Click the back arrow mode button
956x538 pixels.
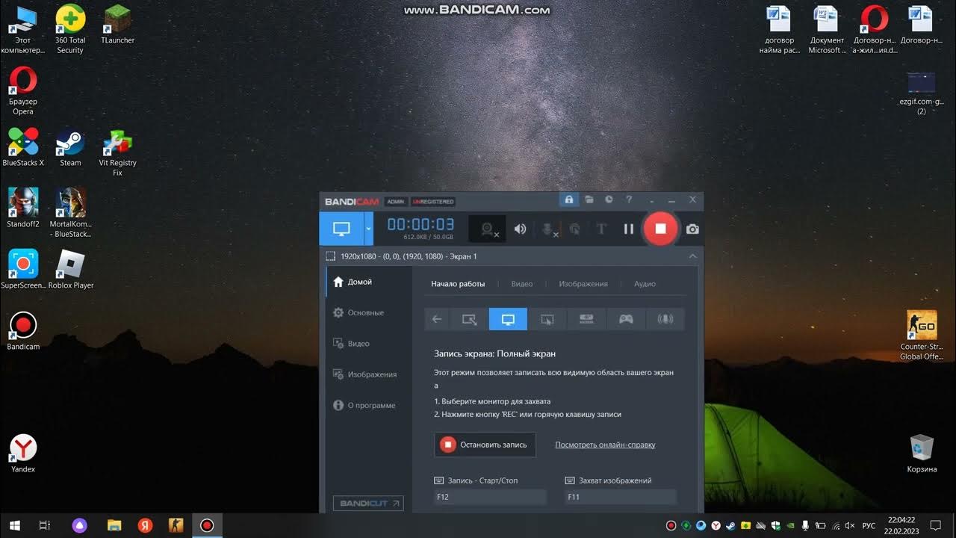437,319
